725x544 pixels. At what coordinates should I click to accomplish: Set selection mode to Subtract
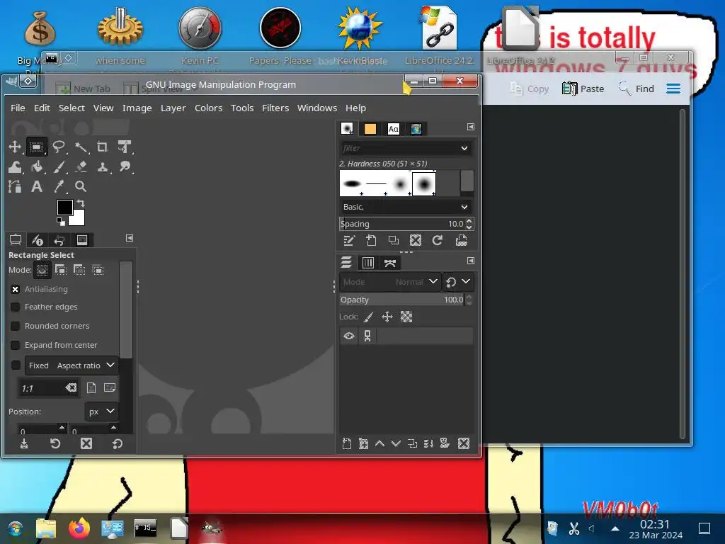(79, 270)
